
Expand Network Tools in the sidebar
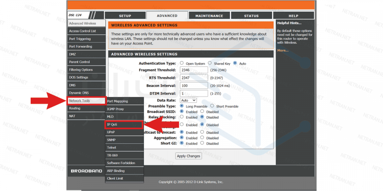80,101
